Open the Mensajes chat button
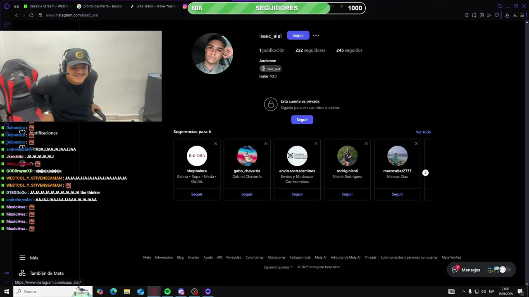 point(481,270)
